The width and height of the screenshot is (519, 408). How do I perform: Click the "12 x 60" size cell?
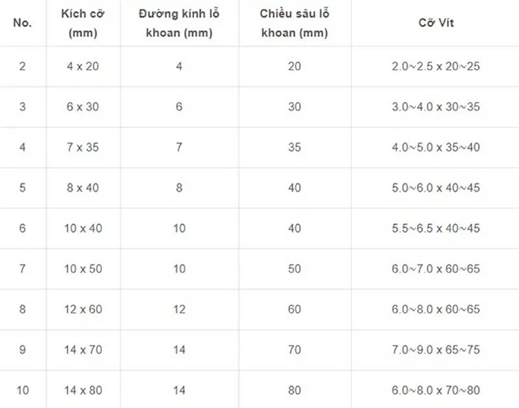pyautogui.click(x=83, y=309)
